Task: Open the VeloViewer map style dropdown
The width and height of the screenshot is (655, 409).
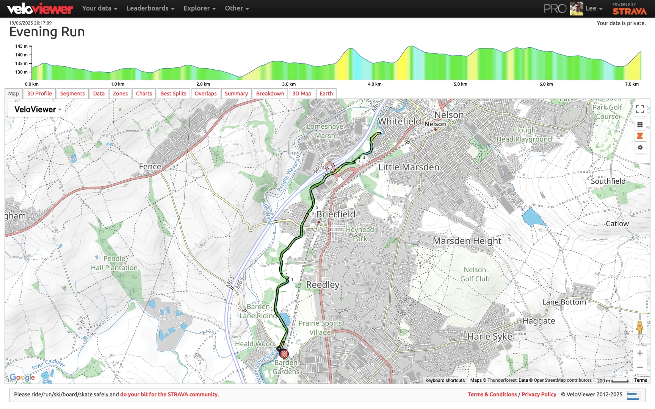Action: 38,109
